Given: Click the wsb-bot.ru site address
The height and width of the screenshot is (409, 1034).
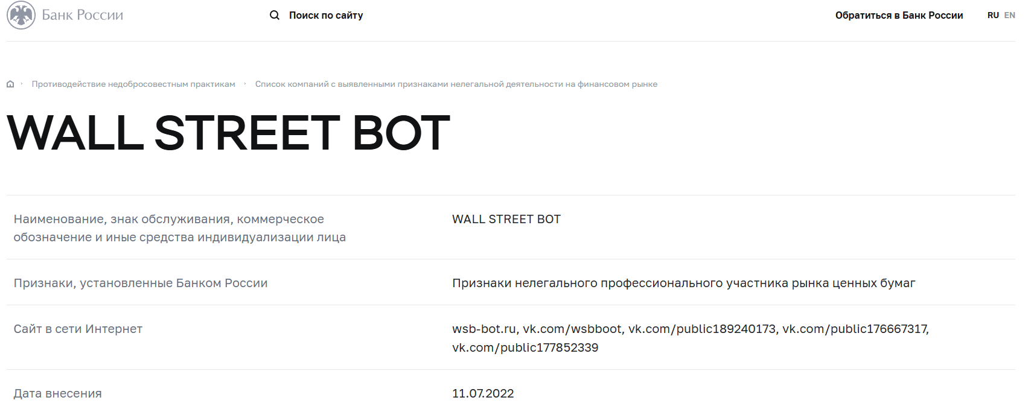Looking at the screenshot, I should coord(484,329).
